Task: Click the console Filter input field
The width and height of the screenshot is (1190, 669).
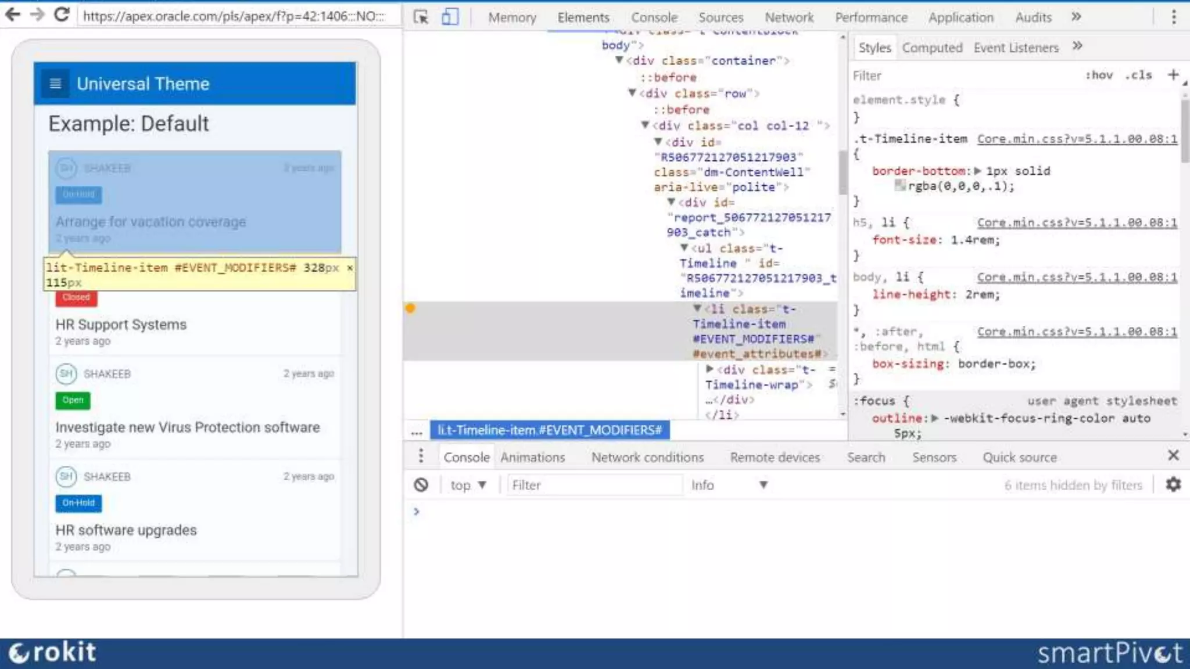Action: (x=593, y=485)
